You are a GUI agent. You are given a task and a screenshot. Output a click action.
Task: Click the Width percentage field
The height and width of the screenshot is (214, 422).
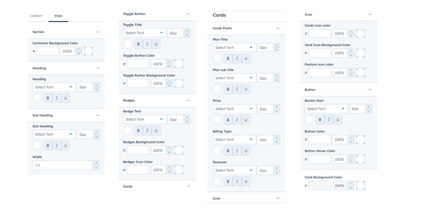pos(63,165)
